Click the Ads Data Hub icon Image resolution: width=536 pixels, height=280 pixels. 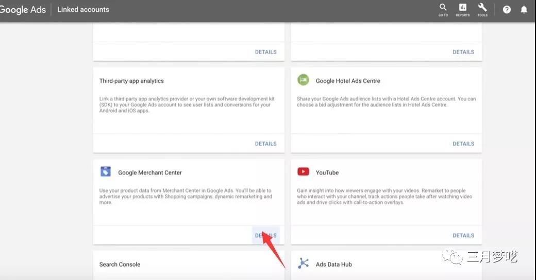click(x=303, y=263)
